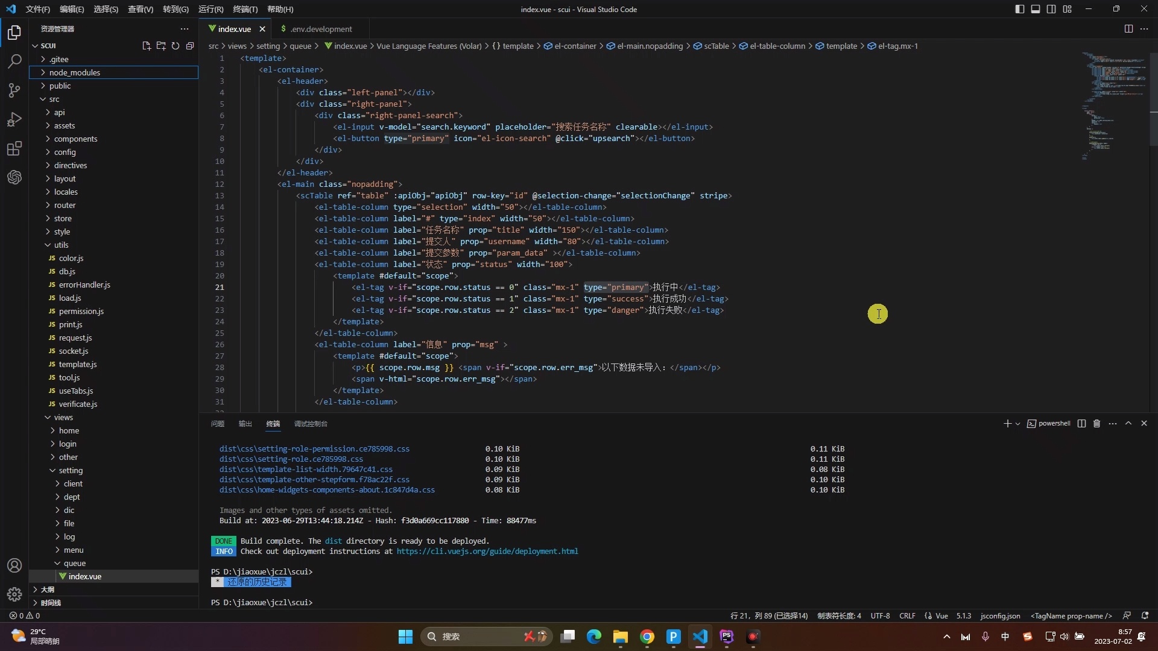Kill the terminal with the trash icon
Screen dimensions: 1158x651
coord(1096,424)
